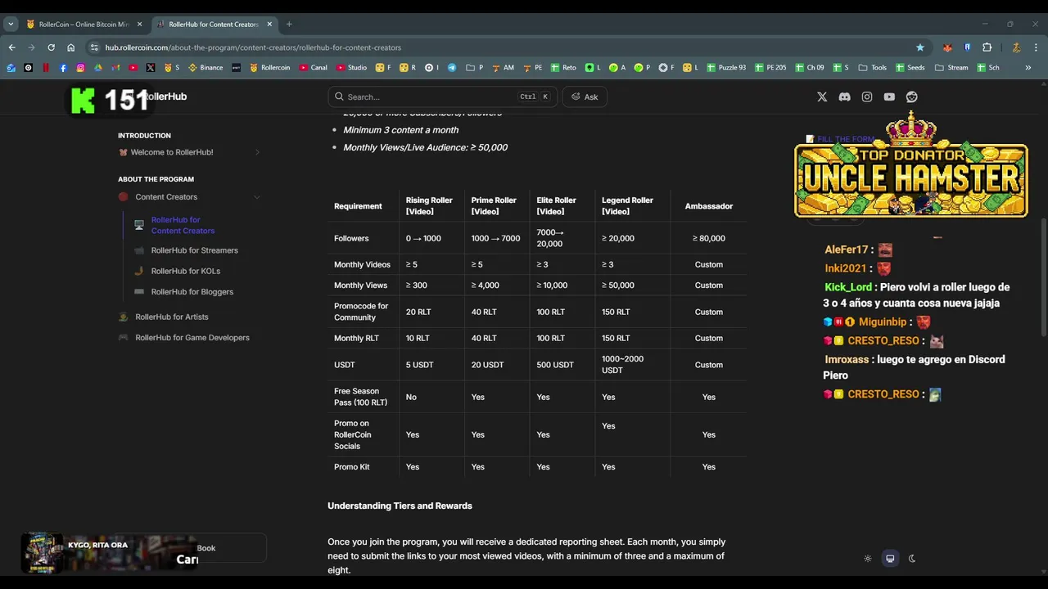Click Kick_Lord's chat message
This screenshot has height=589, width=1048.
[x=916, y=295]
